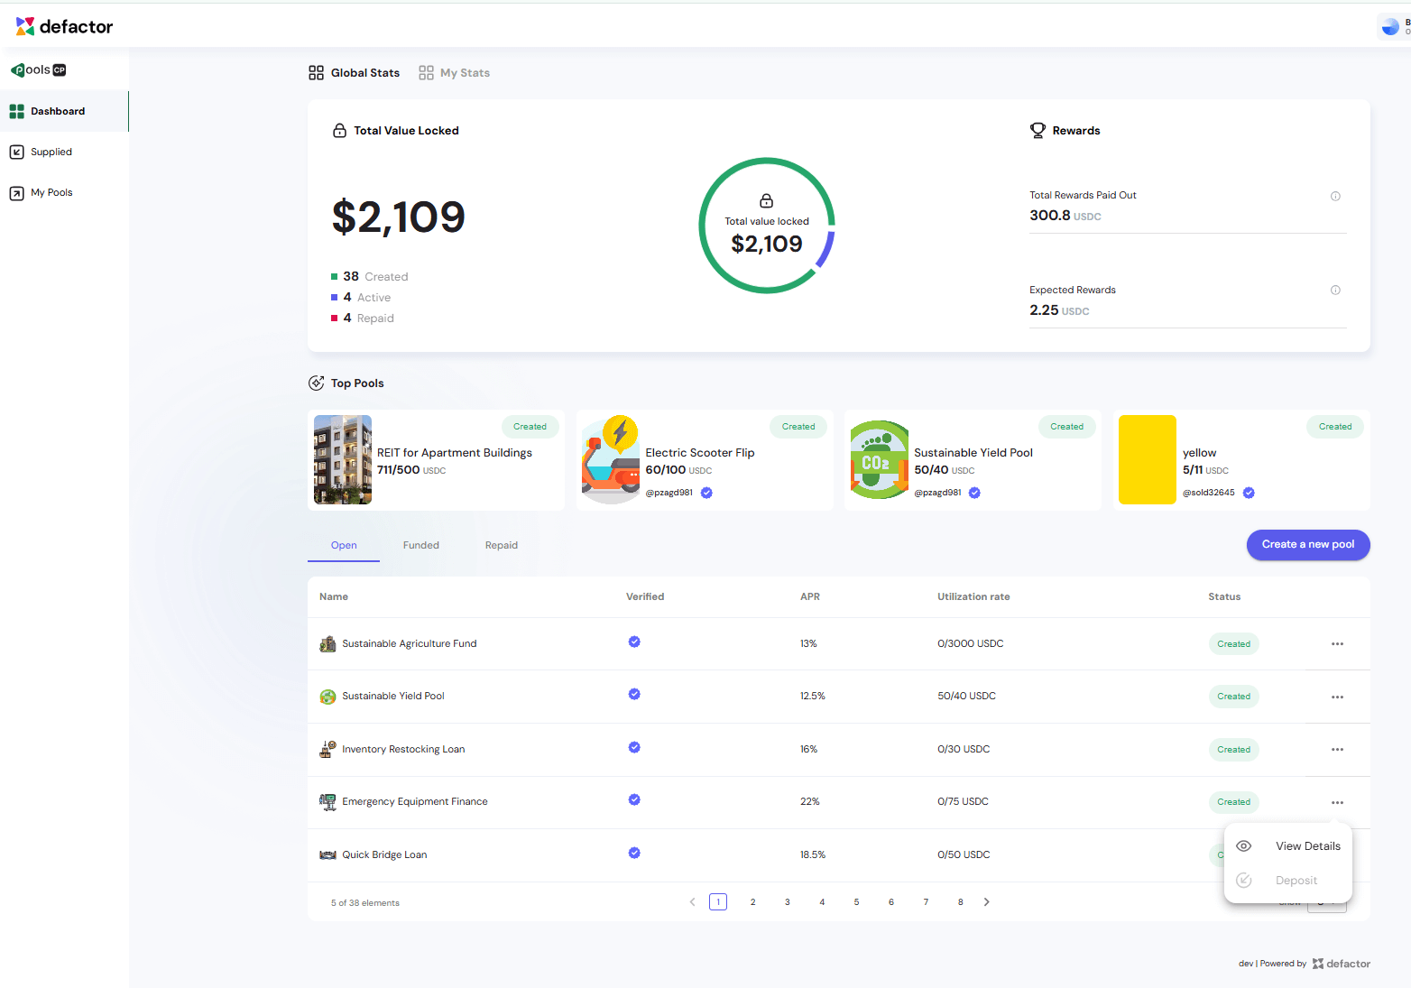Click the Sustainable Agriculture Fund row icon
Image resolution: width=1411 pixels, height=988 pixels.
click(x=327, y=644)
